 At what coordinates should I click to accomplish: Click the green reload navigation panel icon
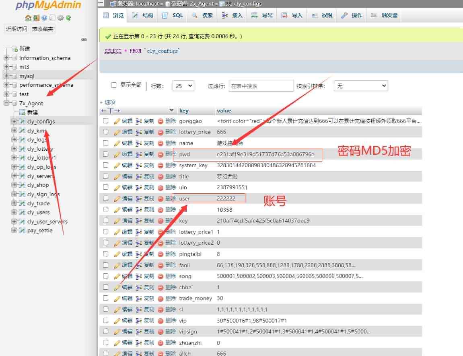pos(68,18)
